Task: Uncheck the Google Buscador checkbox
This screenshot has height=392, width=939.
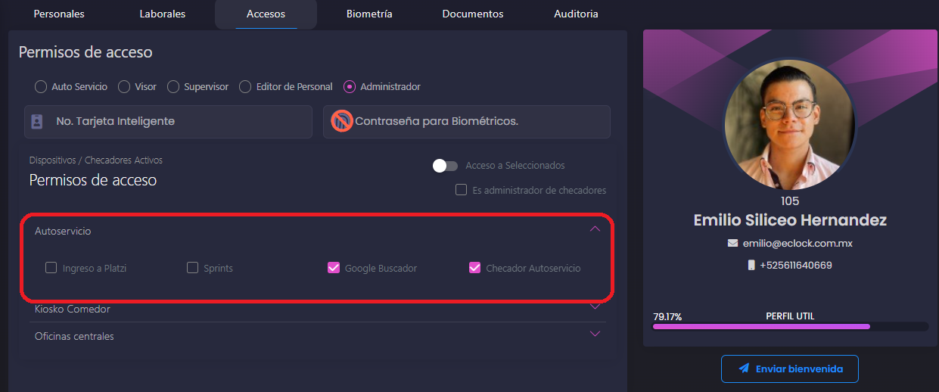Action: point(334,268)
